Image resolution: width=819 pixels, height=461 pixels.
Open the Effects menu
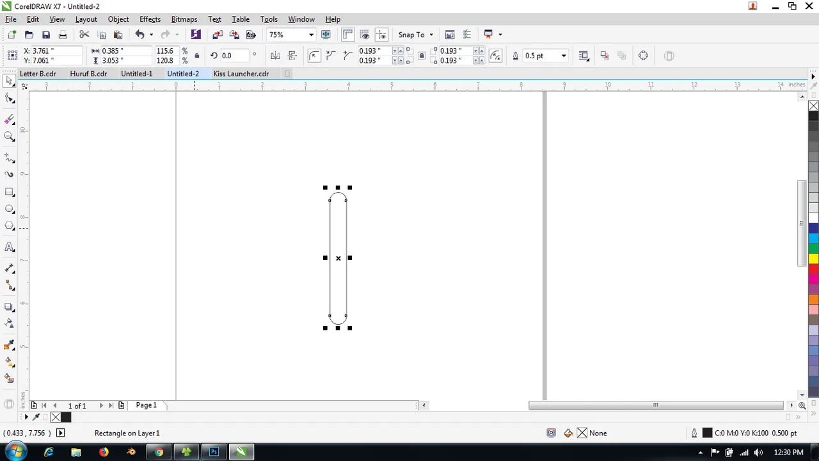pos(150,19)
